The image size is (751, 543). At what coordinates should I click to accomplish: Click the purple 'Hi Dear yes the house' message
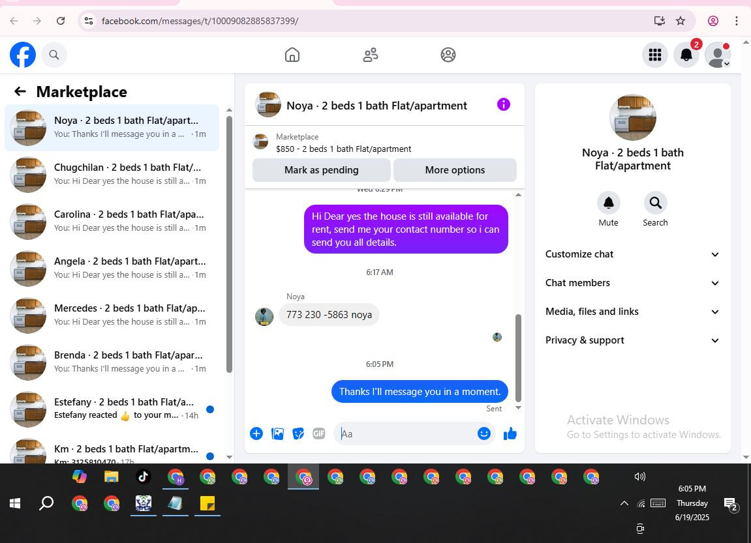(x=406, y=229)
